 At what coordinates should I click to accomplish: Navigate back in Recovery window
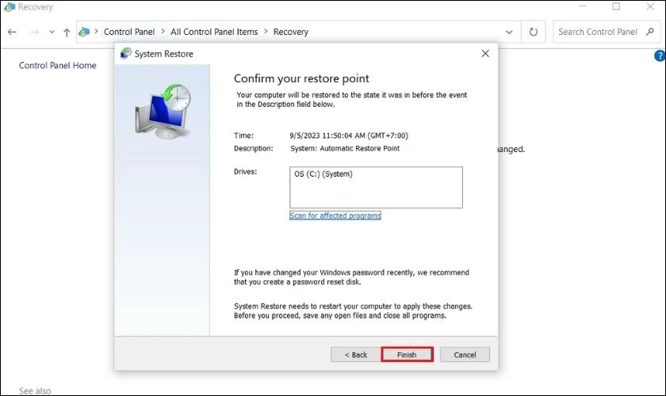(x=13, y=32)
